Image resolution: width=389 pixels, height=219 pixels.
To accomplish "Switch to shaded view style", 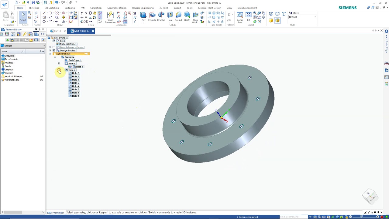I will [x=271, y=20].
